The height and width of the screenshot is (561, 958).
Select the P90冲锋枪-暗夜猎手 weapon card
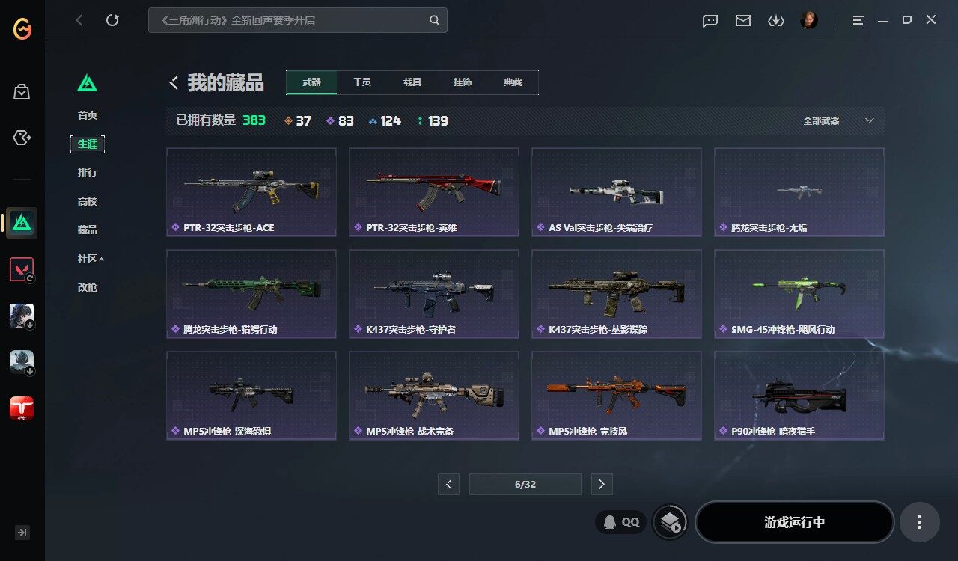tap(799, 396)
